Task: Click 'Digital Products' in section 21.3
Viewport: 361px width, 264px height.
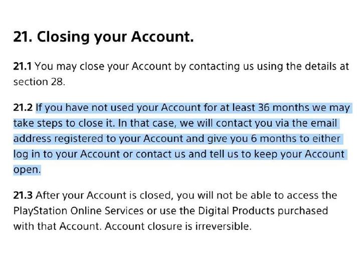Action: coord(236,211)
